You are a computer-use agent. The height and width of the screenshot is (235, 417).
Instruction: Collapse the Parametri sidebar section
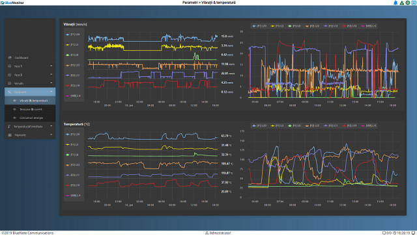(30, 92)
